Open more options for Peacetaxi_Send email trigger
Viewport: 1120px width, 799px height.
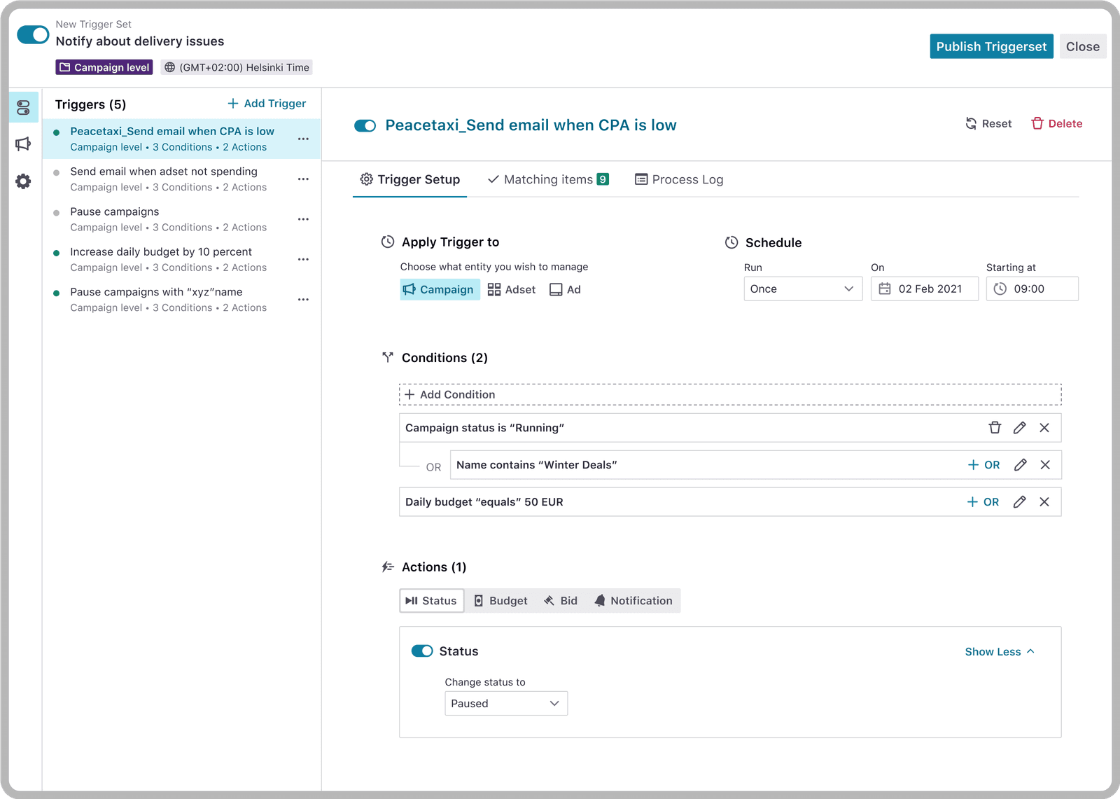303,139
